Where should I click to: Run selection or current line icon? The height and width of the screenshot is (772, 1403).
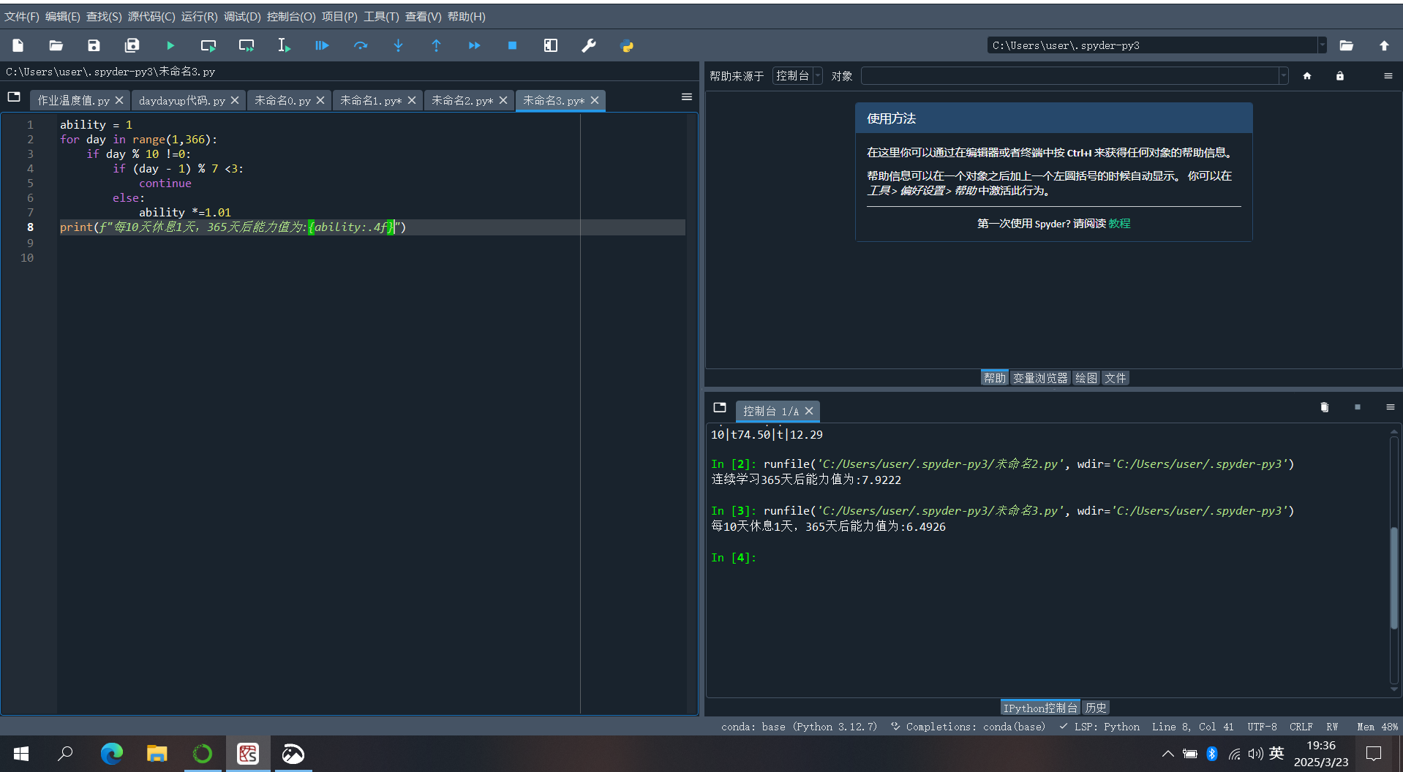(284, 45)
